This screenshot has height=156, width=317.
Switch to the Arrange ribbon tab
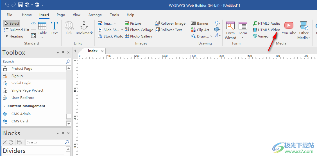[x=95, y=15]
